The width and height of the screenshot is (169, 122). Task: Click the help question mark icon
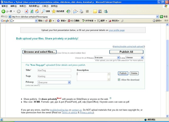pyautogui.click(x=110, y=98)
